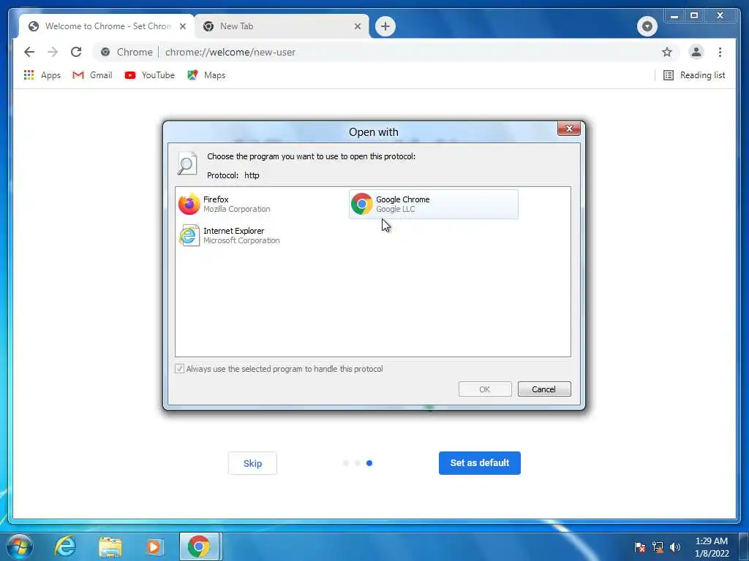Click the taskbar clock showing 1:29 AM
The width and height of the screenshot is (749, 561).
click(x=712, y=546)
